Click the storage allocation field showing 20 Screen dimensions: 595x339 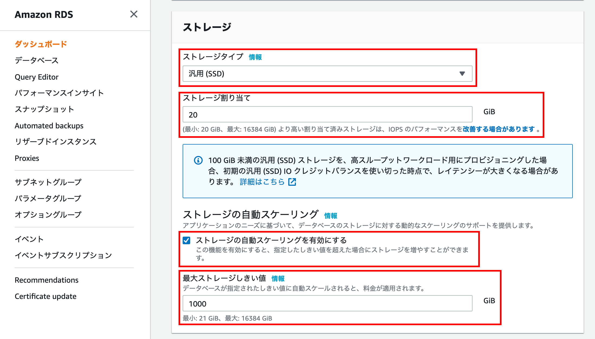tap(327, 115)
